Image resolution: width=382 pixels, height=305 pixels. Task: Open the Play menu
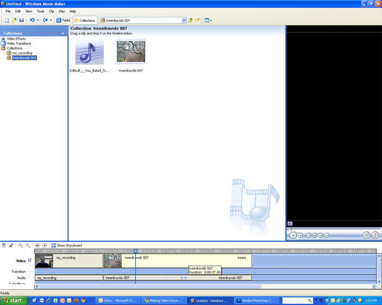point(62,11)
